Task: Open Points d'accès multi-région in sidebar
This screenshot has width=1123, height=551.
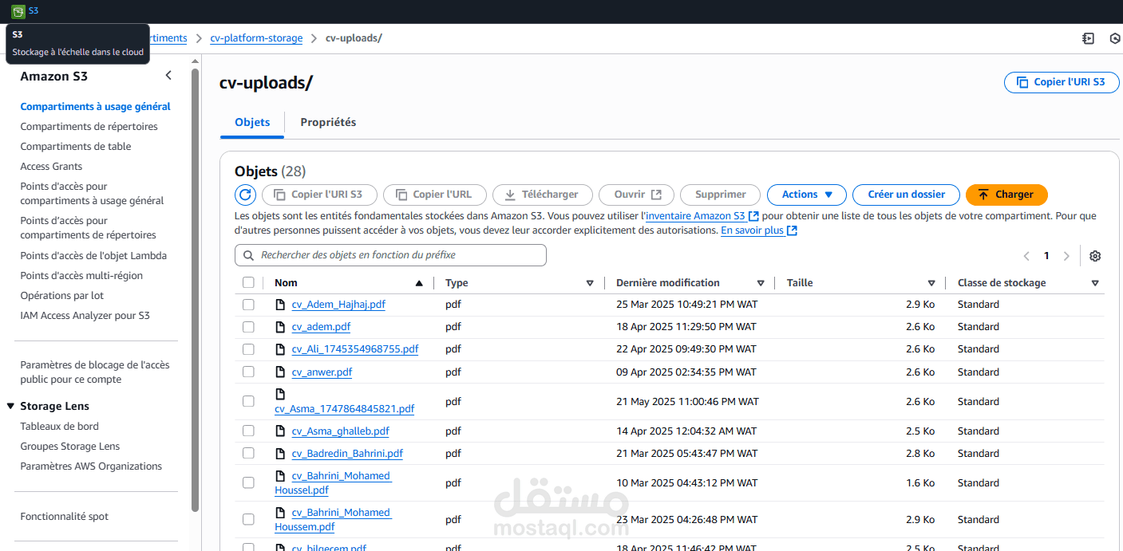Action: [81, 275]
